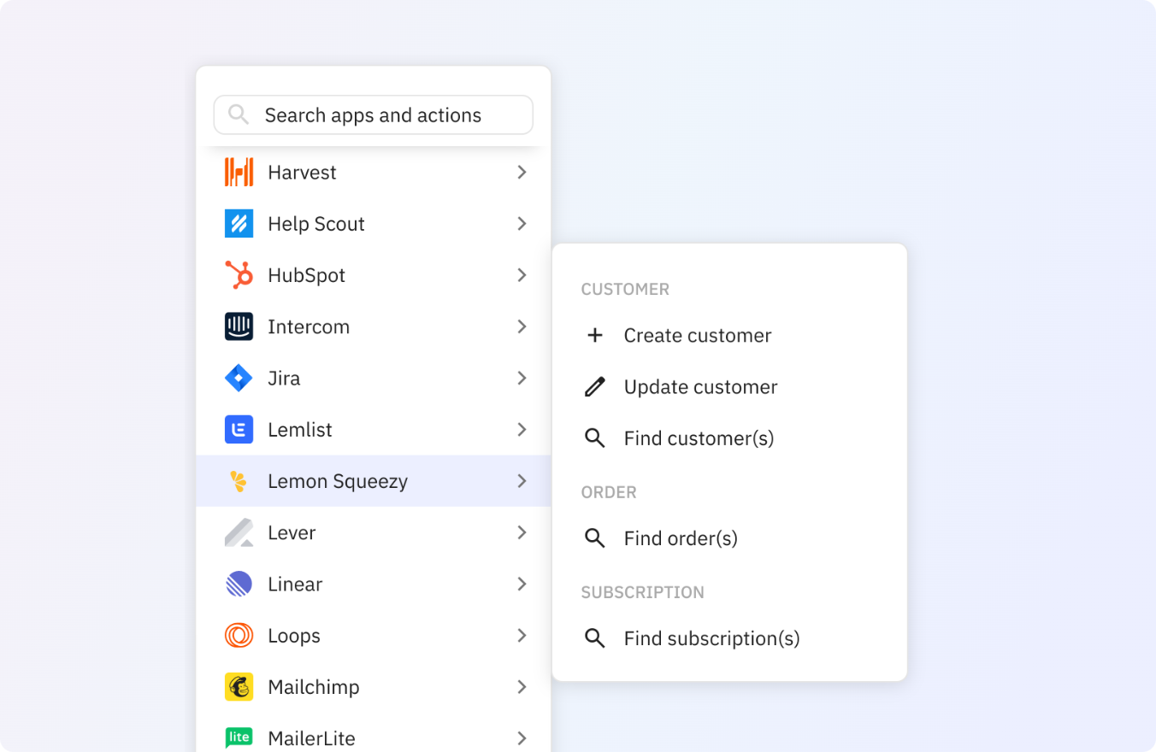
Task: Click the Linear logo icon
Action: [239, 584]
